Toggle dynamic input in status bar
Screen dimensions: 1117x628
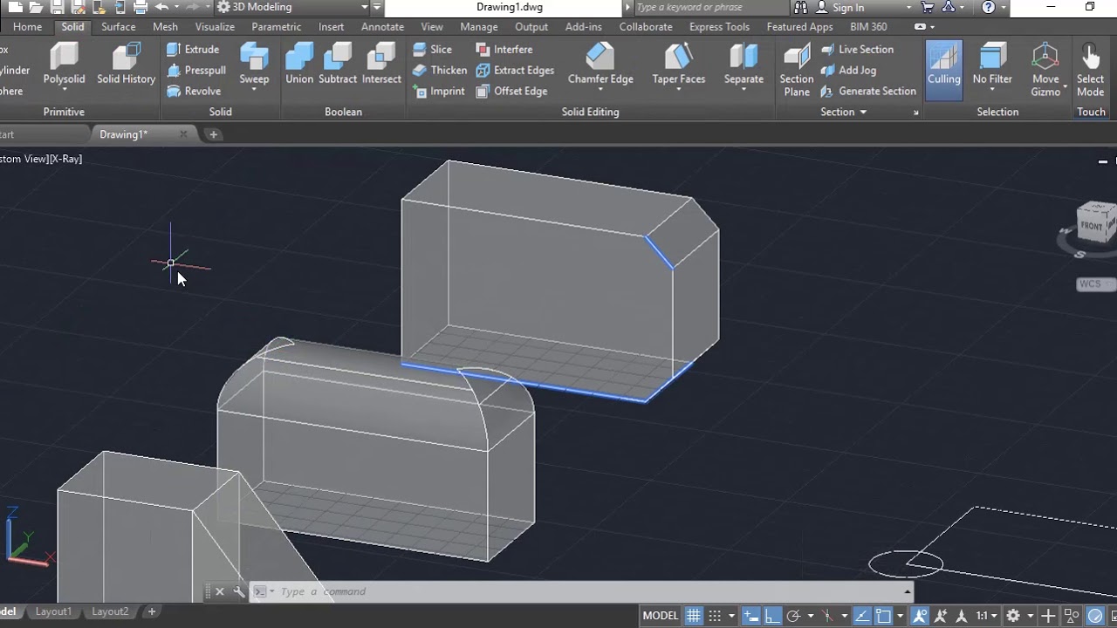[750, 616]
